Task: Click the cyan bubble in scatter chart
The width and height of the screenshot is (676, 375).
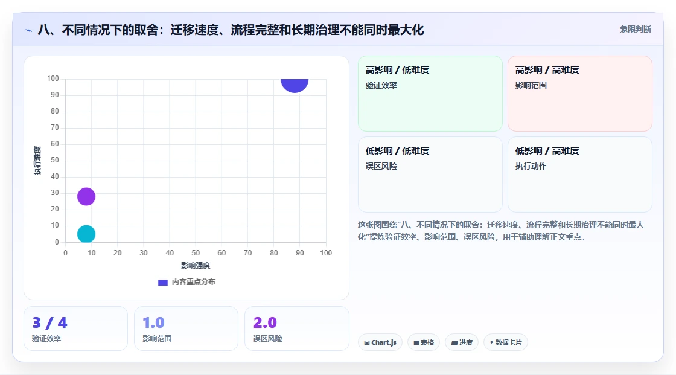Action: pyautogui.click(x=86, y=234)
